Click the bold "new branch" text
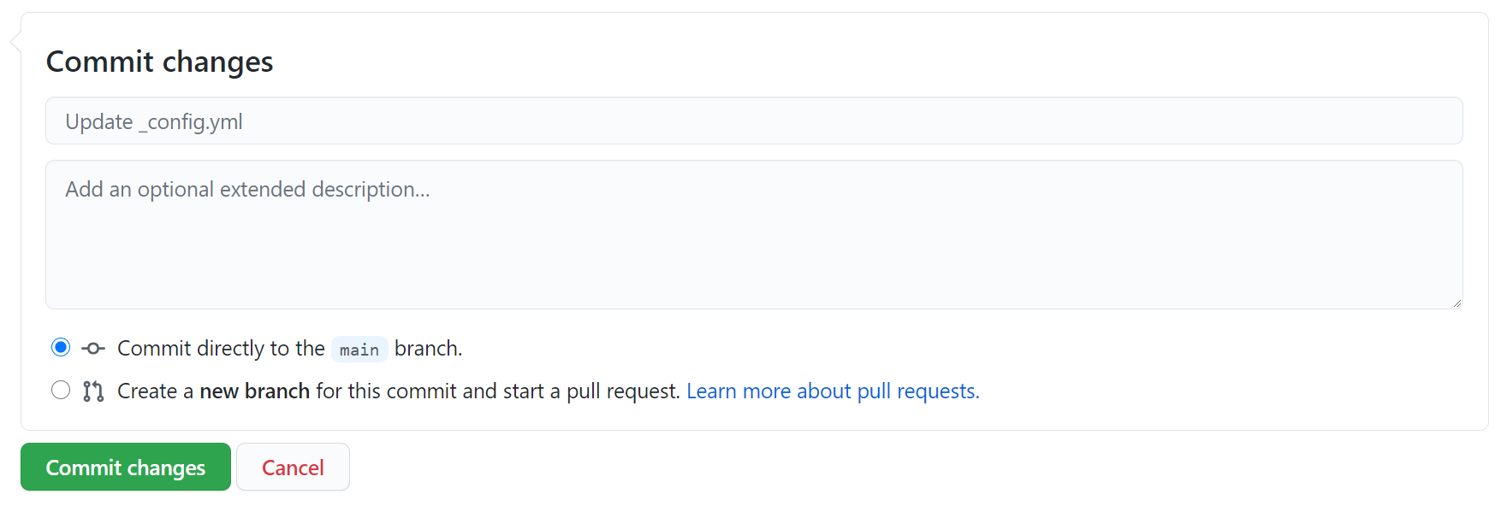Viewport: 1501px width, 506px height. (255, 391)
